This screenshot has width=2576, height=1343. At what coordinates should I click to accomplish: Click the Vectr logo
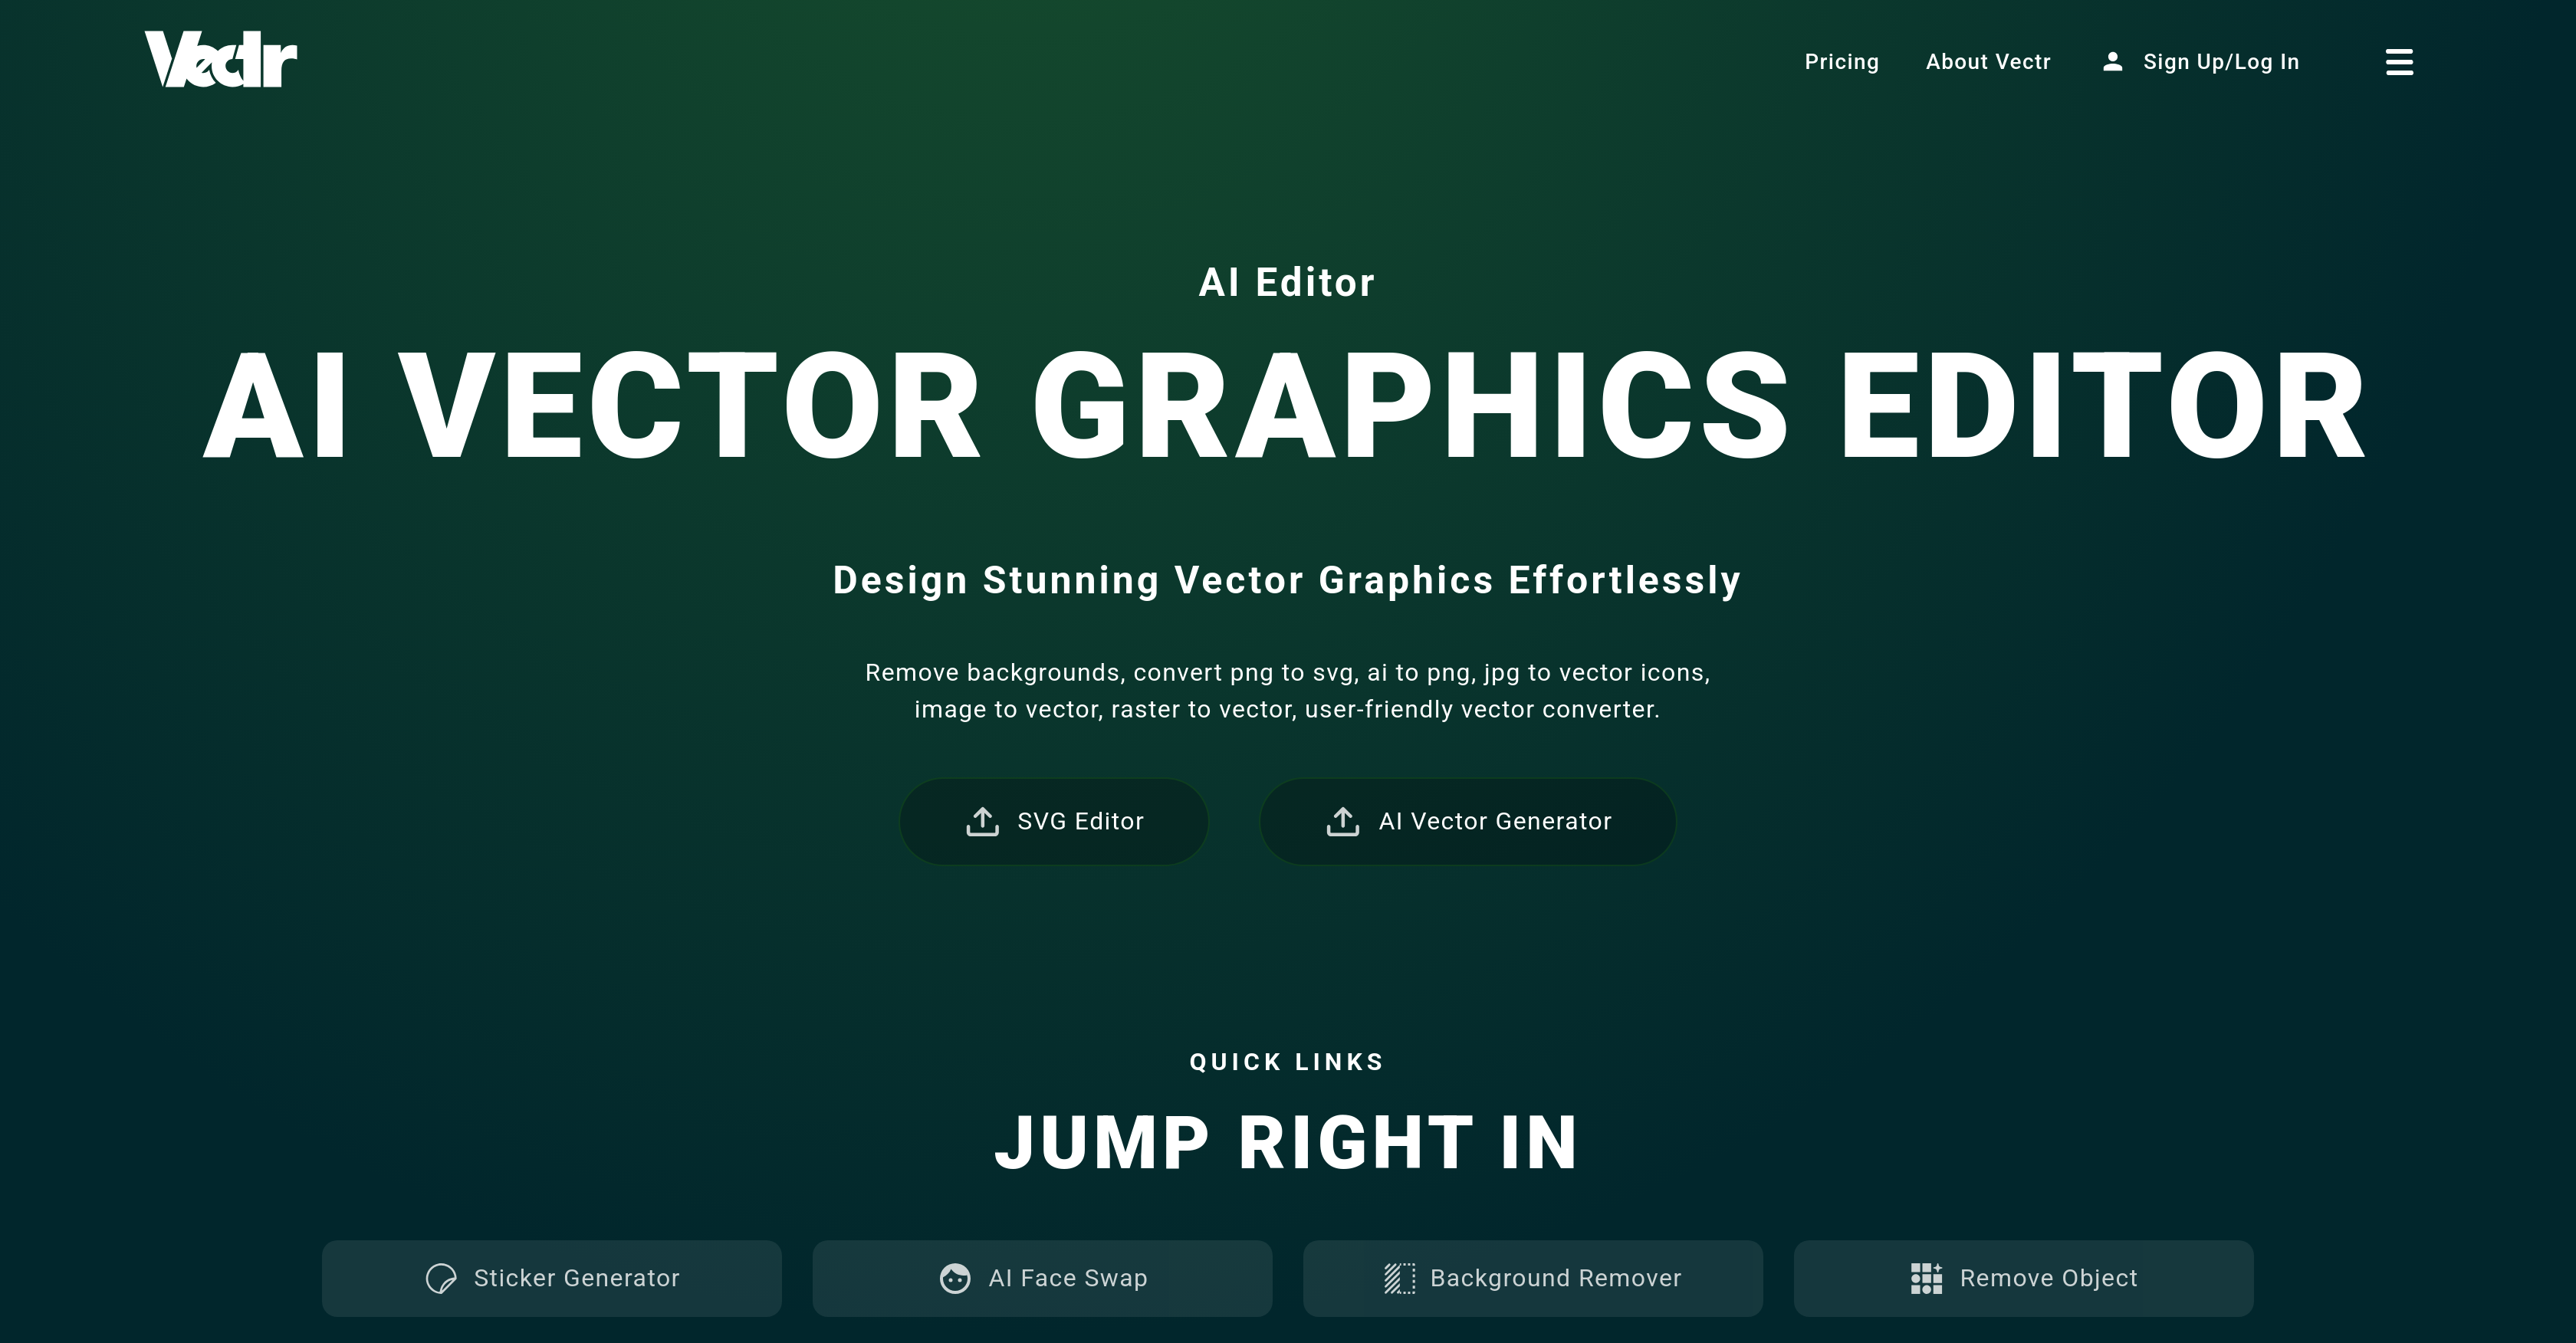click(x=220, y=59)
